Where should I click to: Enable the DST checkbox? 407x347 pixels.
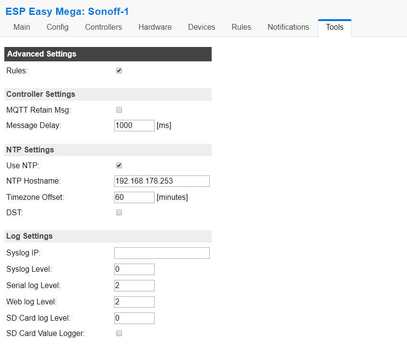pos(119,212)
